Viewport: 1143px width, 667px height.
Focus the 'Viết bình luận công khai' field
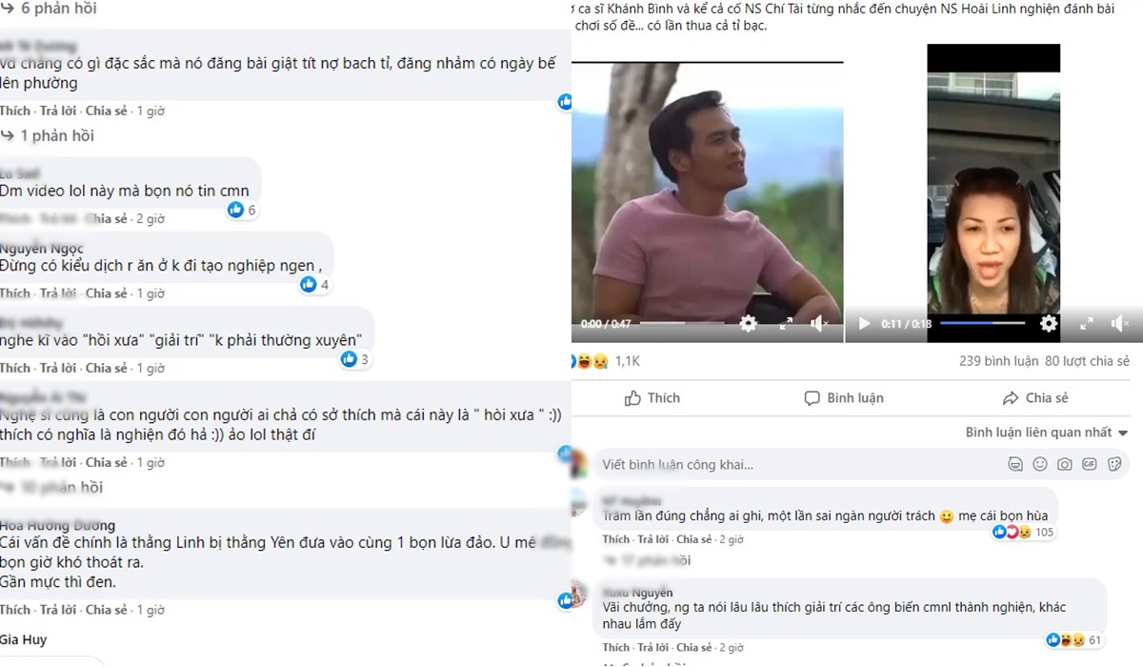(762, 465)
